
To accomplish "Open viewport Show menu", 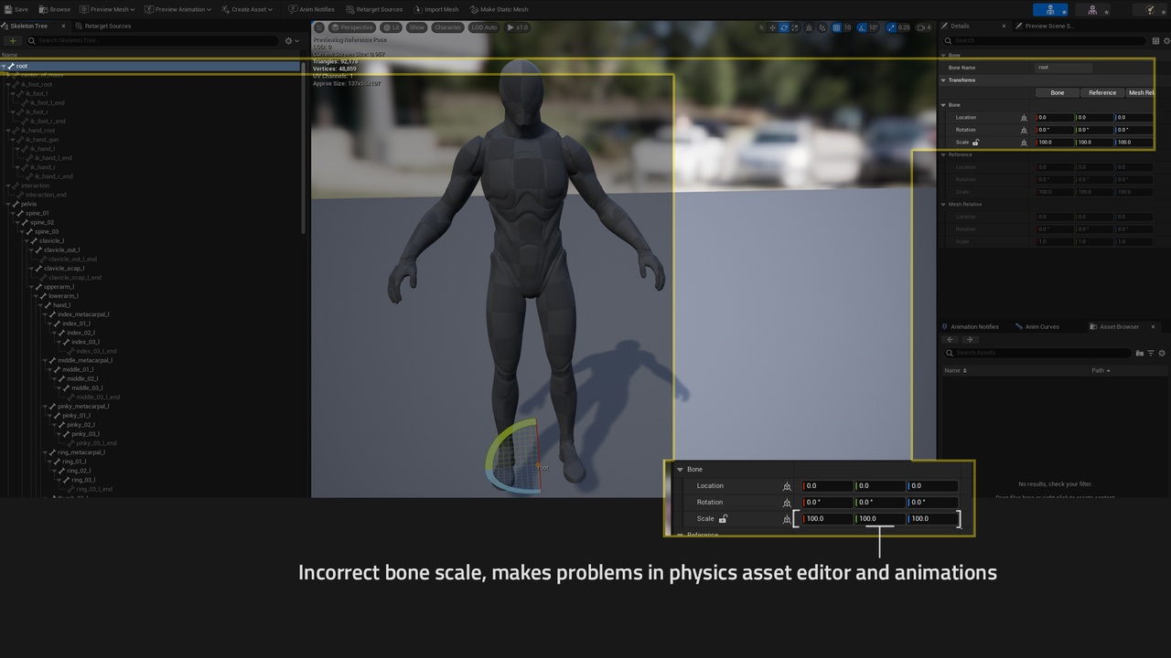I will coord(417,27).
